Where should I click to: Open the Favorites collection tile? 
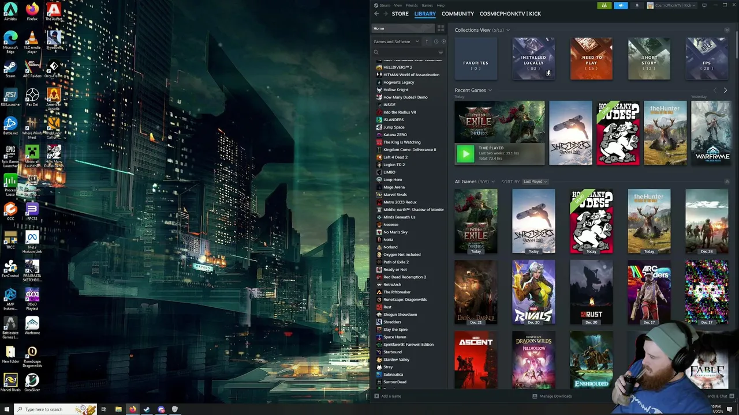[x=476, y=59]
